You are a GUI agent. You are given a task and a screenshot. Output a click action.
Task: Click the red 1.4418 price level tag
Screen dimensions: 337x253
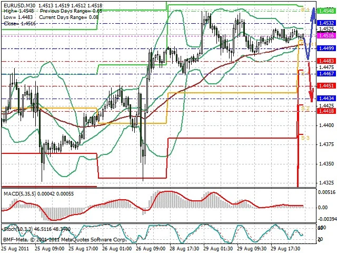pyautogui.click(x=327, y=111)
